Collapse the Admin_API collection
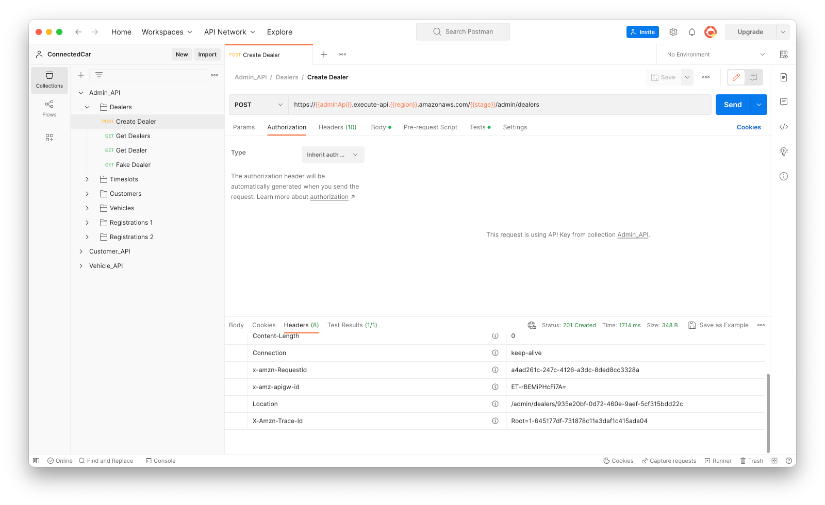825x505 pixels. click(81, 93)
